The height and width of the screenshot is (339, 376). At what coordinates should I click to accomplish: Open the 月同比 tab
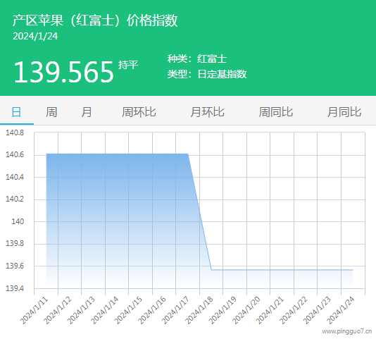pyautogui.click(x=344, y=112)
